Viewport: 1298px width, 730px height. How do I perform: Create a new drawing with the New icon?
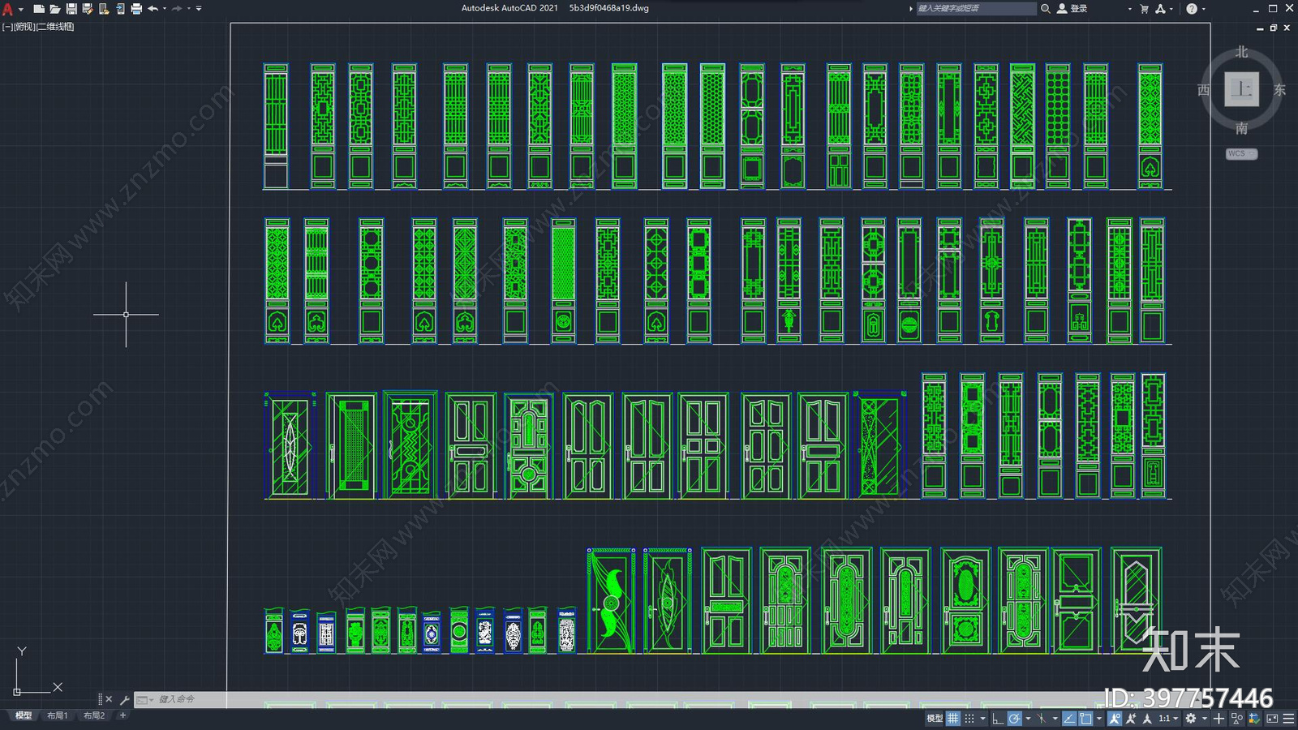38,9
